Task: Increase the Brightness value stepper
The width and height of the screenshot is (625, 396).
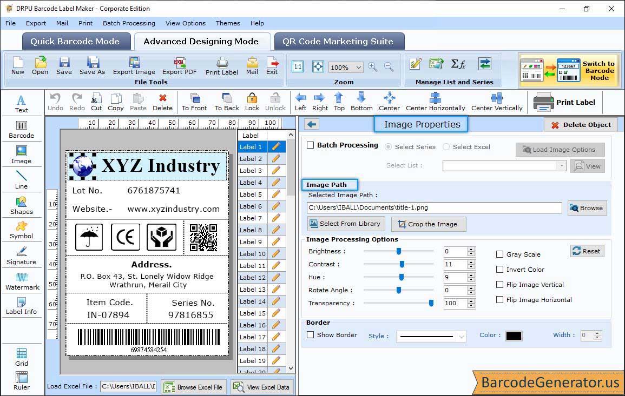Action: [x=471, y=250]
